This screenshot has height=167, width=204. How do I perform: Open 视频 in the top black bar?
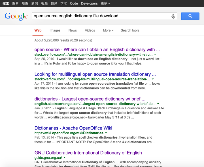tap(44, 3)
